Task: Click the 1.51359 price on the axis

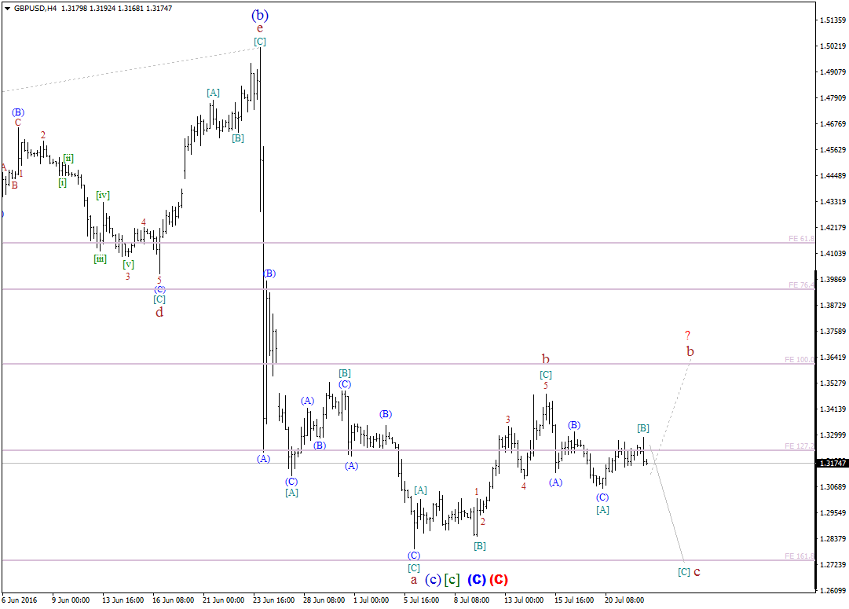Action: point(833,20)
